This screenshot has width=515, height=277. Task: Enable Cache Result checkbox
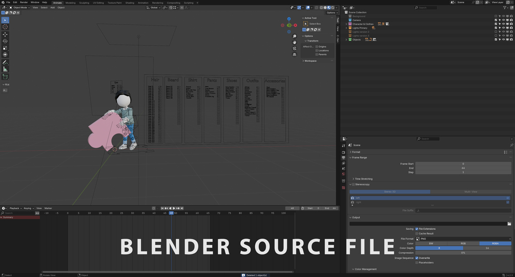pos(417,233)
